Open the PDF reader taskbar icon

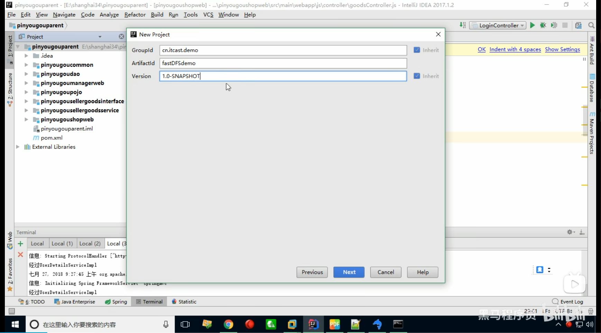pos(335,324)
